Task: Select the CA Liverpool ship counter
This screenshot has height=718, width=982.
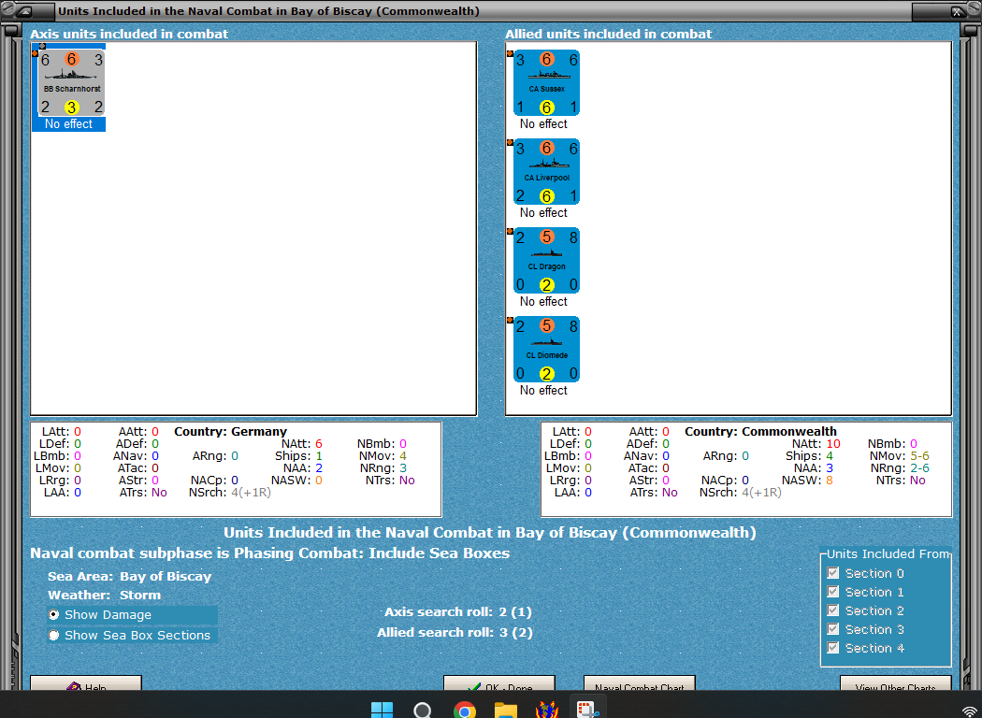Action: point(546,171)
